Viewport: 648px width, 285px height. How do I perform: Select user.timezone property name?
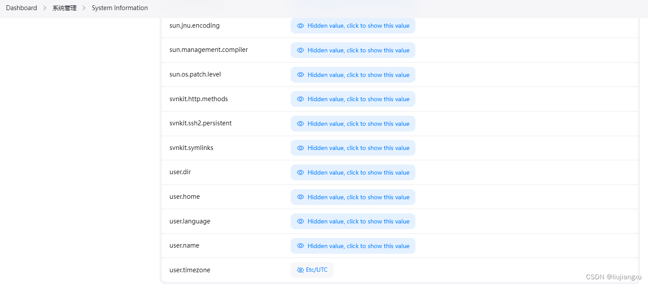(x=190, y=270)
